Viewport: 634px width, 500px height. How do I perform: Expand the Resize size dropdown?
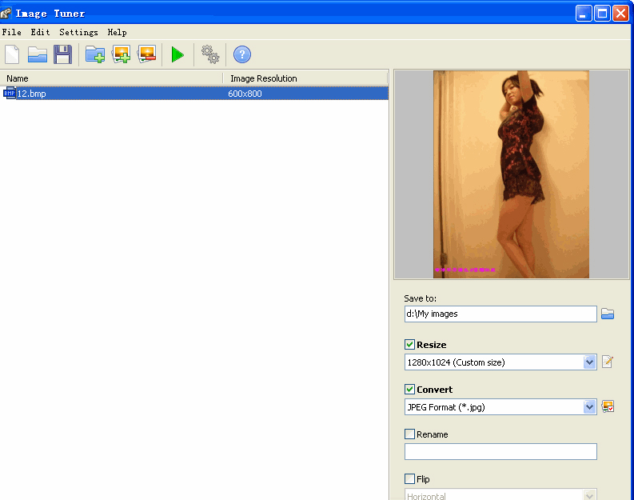coord(589,362)
